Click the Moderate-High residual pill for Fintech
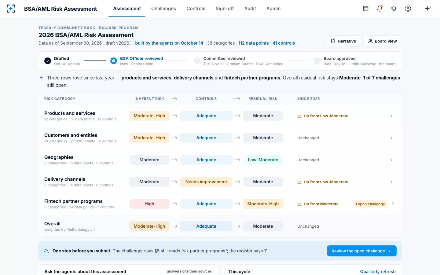This screenshot has height=275, width=440. tap(263, 204)
